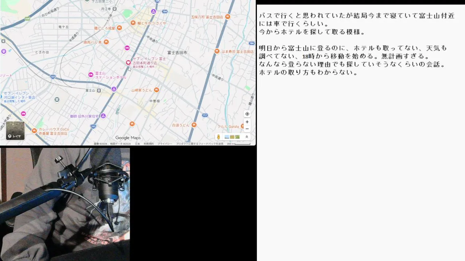The width and height of the screenshot is (465, 261).
Task: Click the 富士吉田市 city label
Action: click(177, 53)
